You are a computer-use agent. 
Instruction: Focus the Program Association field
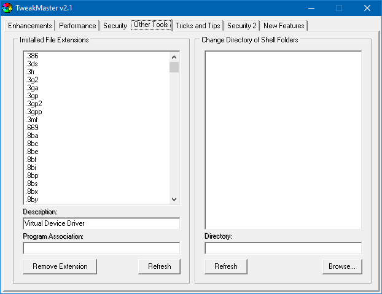click(x=101, y=248)
